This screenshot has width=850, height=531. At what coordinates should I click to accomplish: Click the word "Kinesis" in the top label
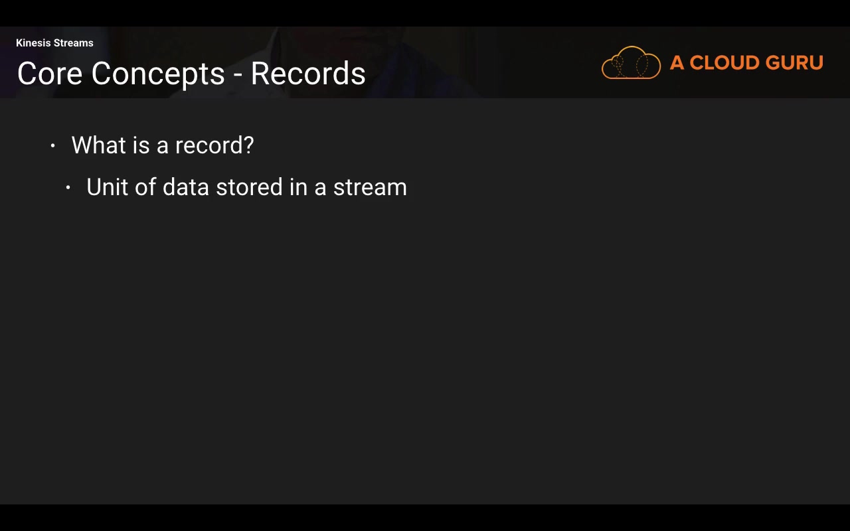[33, 43]
